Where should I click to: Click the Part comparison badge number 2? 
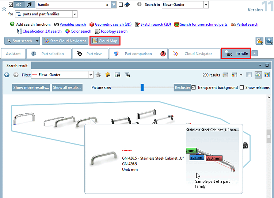(x=163, y=54)
